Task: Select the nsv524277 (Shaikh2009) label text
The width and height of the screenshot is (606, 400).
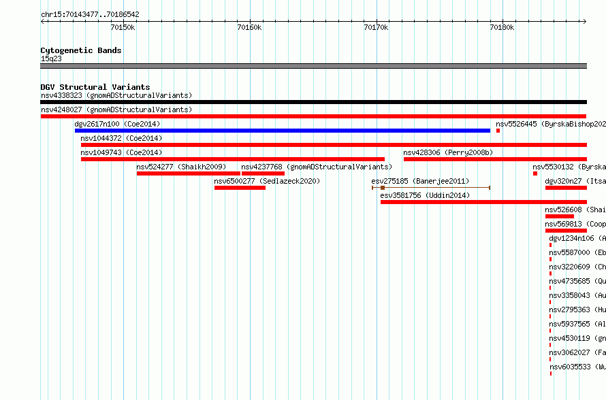Action: [x=181, y=167]
